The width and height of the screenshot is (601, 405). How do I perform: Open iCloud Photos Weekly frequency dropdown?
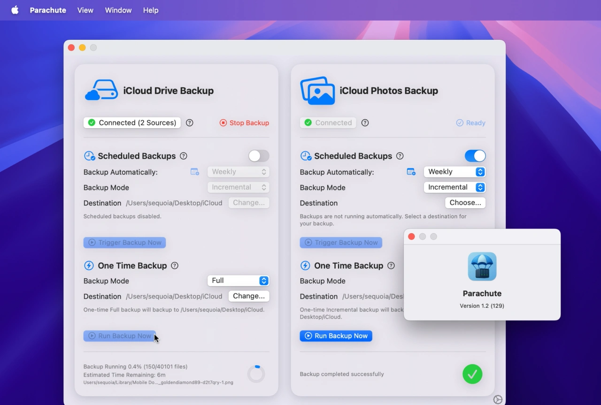[x=455, y=172]
